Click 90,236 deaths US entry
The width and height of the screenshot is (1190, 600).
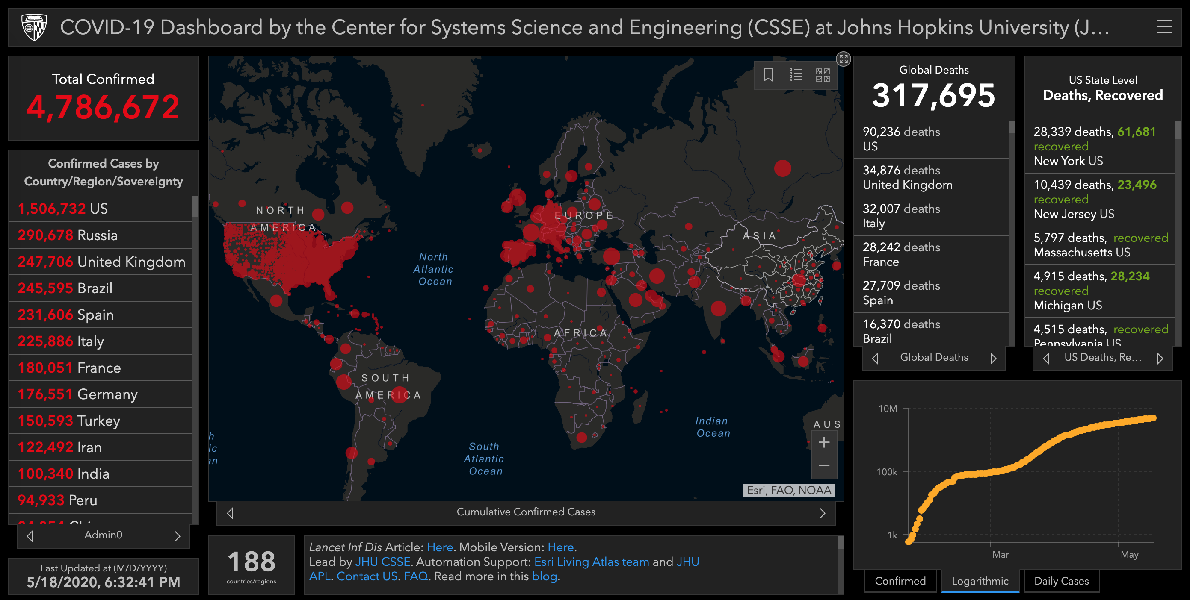[930, 139]
